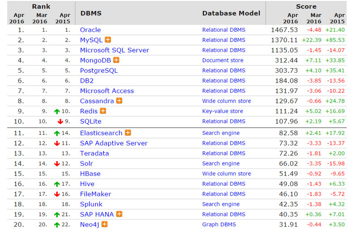The height and width of the screenshot is (229, 358).
Task: Open the Neo4j link
Action: [x=89, y=225]
